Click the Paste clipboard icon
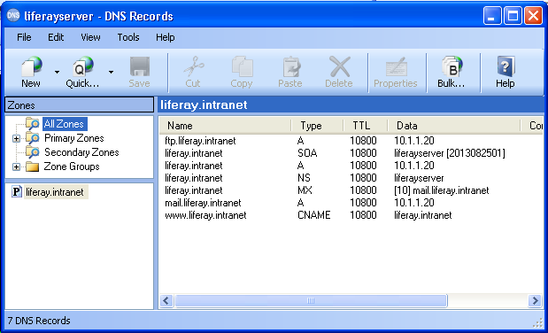This screenshot has height=333, width=548. 290,66
